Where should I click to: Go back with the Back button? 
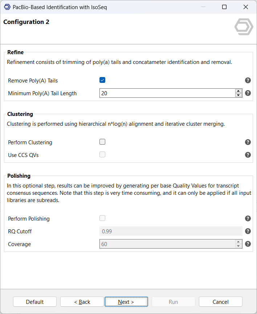tap(82, 302)
